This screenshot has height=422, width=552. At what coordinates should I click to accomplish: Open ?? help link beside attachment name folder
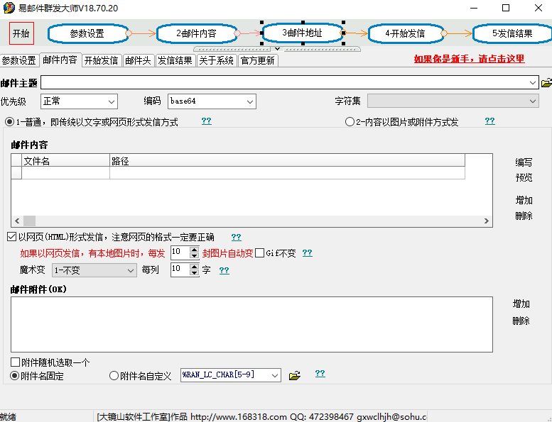320,374
